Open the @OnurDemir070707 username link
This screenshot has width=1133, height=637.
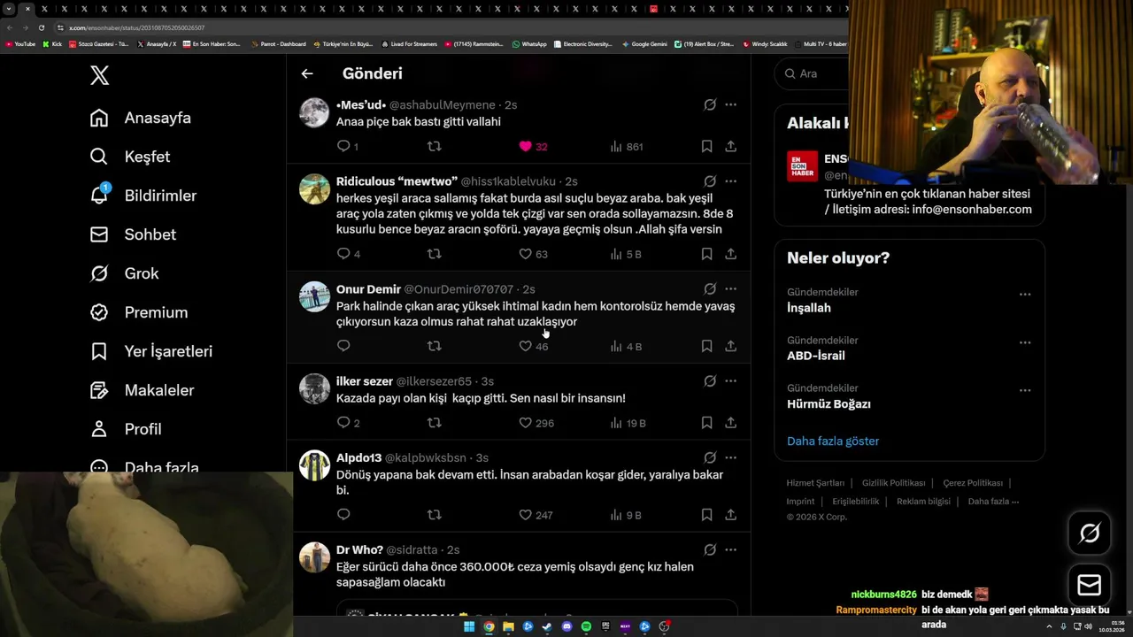(459, 289)
